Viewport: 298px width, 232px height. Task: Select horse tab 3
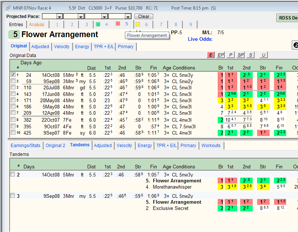(x=87, y=25)
